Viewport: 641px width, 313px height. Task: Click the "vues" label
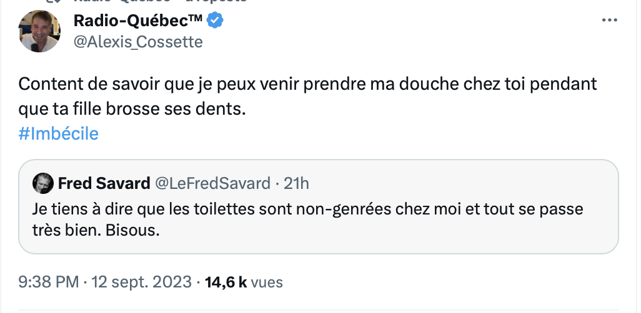tap(269, 282)
